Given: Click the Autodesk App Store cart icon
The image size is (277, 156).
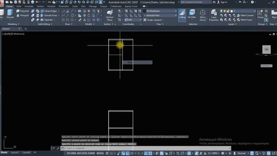Looking at the screenshot, I should coord(240,2).
